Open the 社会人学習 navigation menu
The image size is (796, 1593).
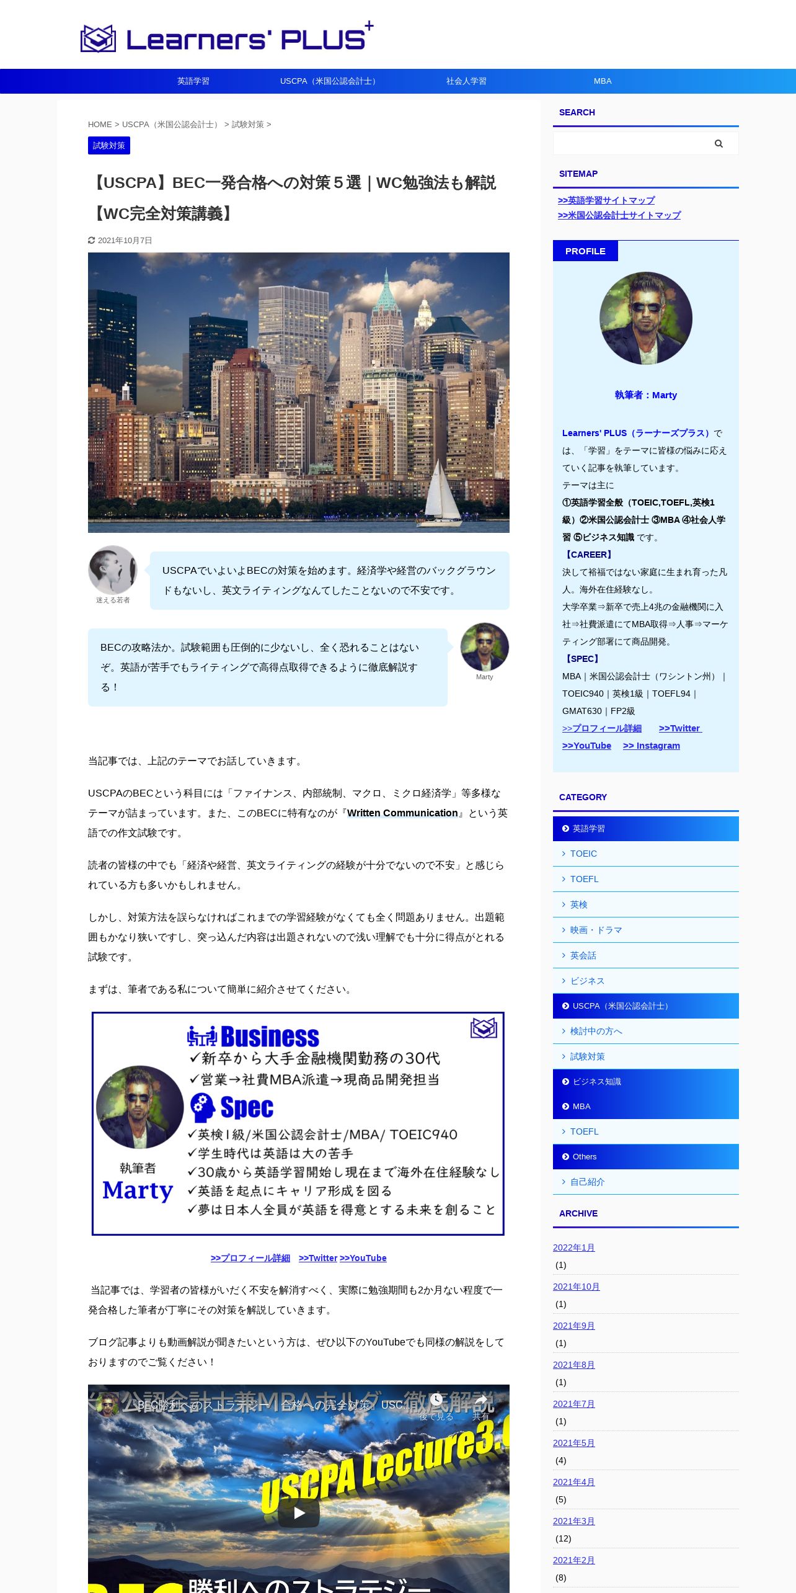pos(466,81)
